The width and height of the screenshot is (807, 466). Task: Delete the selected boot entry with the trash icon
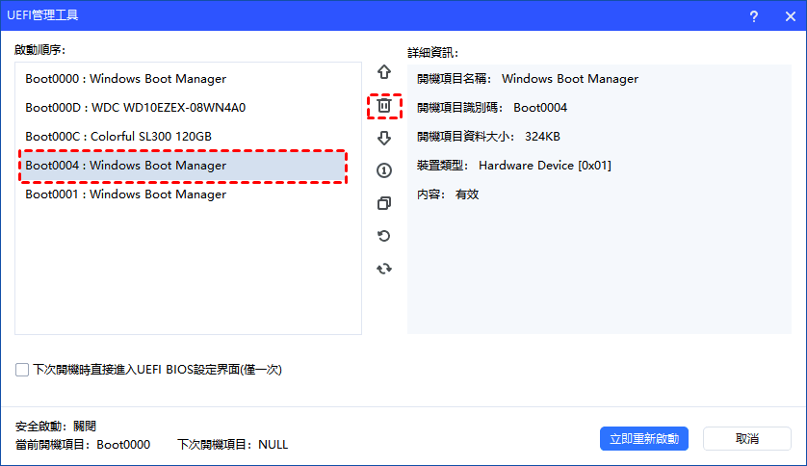click(384, 106)
